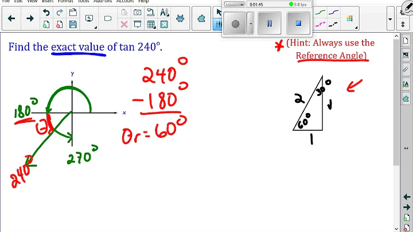The image size is (413, 232).
Task: Delete the page from the sidebar bottom
Action: (407, 228)
